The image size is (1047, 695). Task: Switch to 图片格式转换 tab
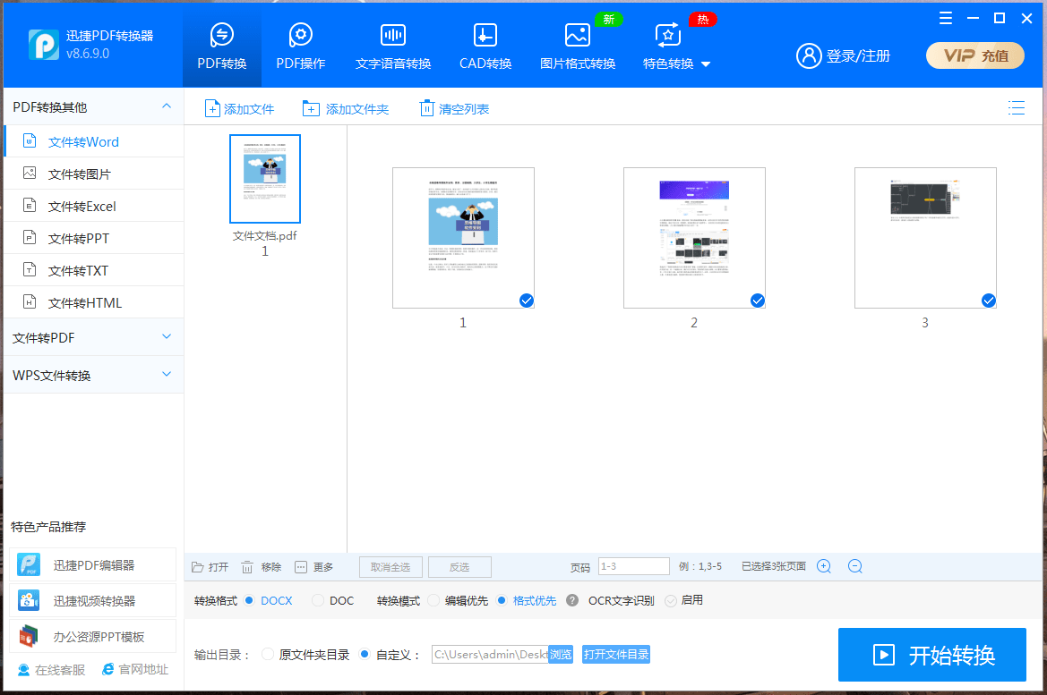[x=578, y=46]
